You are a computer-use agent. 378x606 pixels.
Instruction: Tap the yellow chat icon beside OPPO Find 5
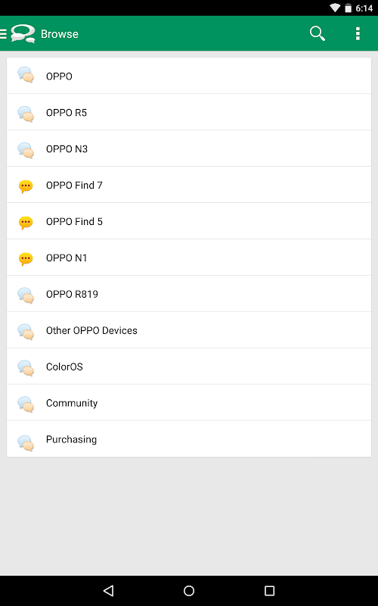[x=26, y=223]
